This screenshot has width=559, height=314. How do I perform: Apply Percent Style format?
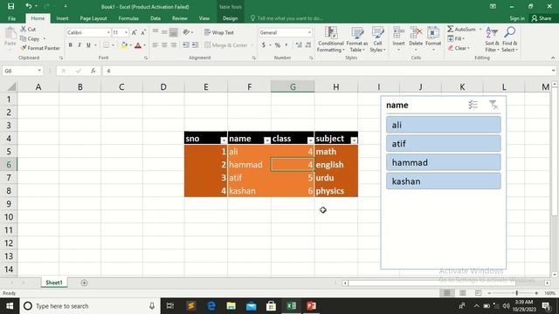click(278, 45)
